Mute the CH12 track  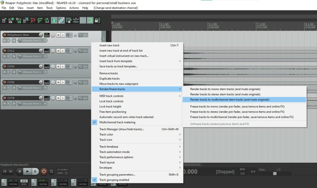pyautogui.click(x=58, y=51)
